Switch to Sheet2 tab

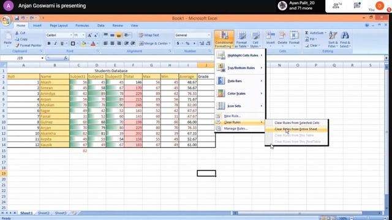click(x=43, y=213)
